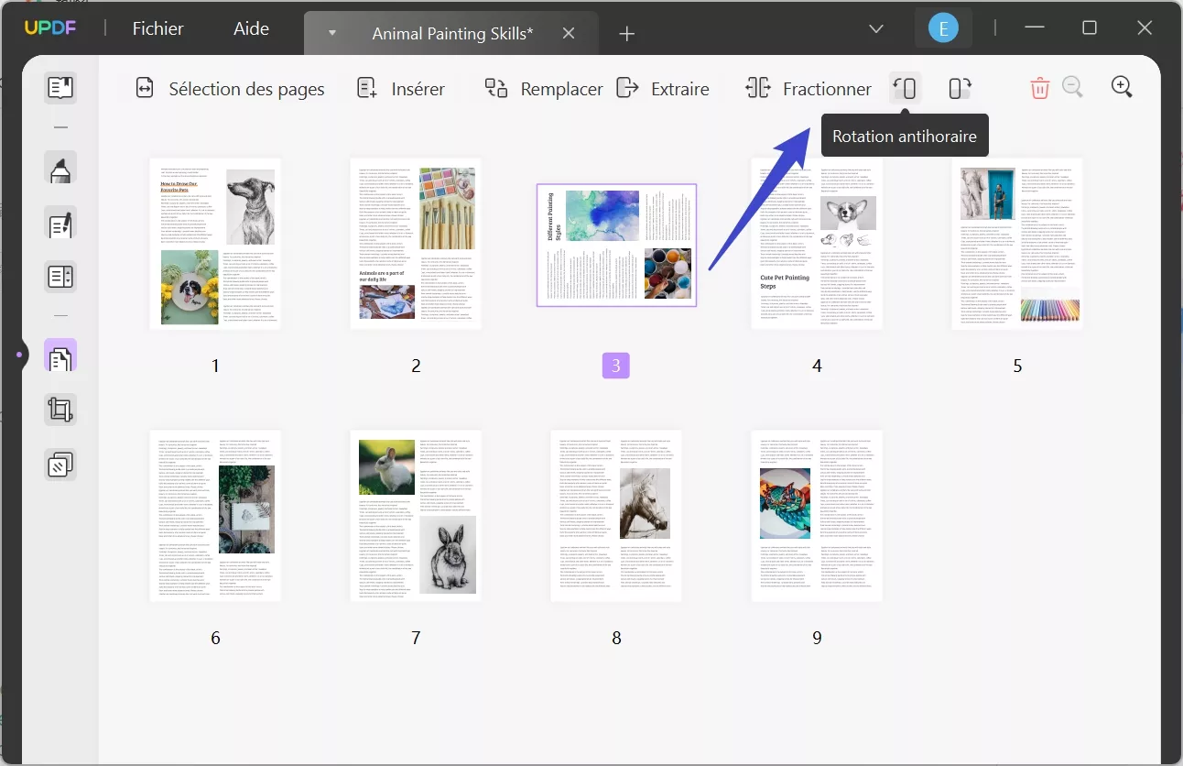Delete the selected page with trash icon
Viewport: 1183px width, 766px height.
pos(1039,87)
